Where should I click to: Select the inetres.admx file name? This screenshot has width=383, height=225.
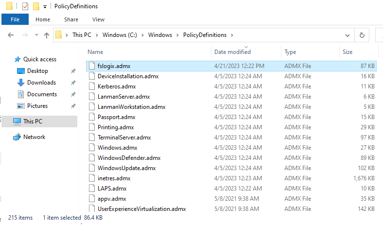pos(114,178)
